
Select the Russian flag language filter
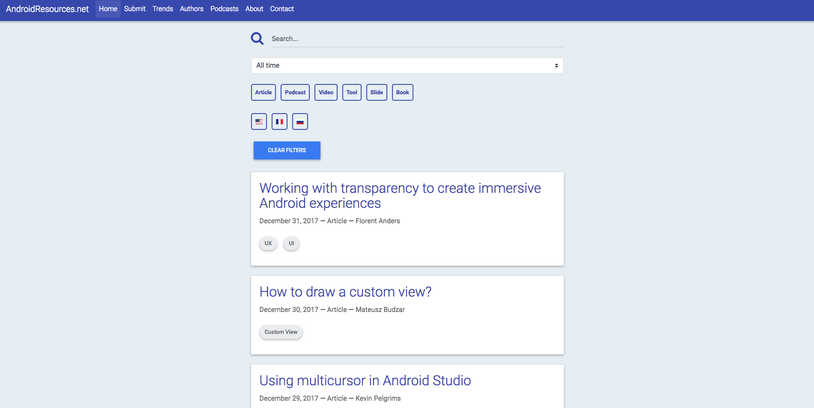[x=300, y=121]
